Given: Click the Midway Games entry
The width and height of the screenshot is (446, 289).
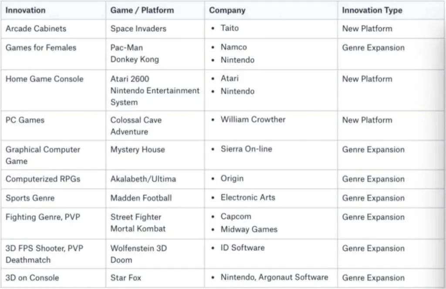Looking at the screenshot, I should click(x=249, y=229).
